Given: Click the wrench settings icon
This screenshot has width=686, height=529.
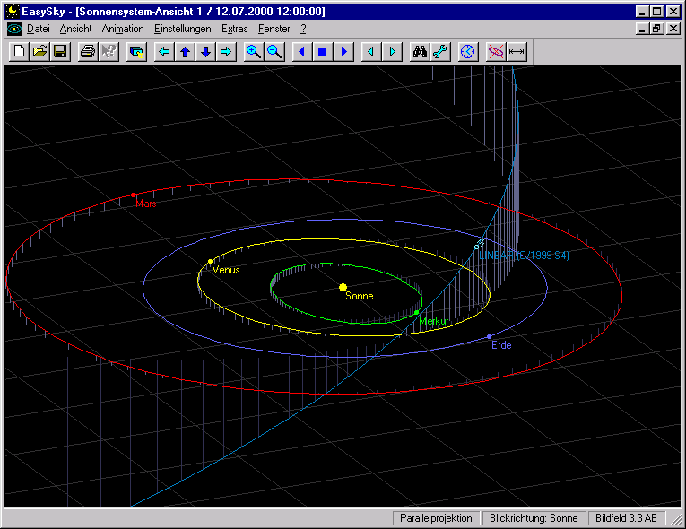Looking at the screenshot, I should (x=440, y=52).
